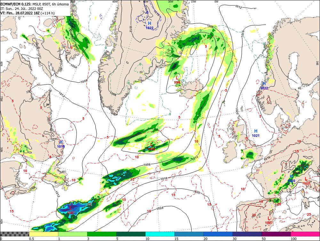Select the medium green 3–5 legend swatch
This screenshot has height=241, width=320.
102,234
